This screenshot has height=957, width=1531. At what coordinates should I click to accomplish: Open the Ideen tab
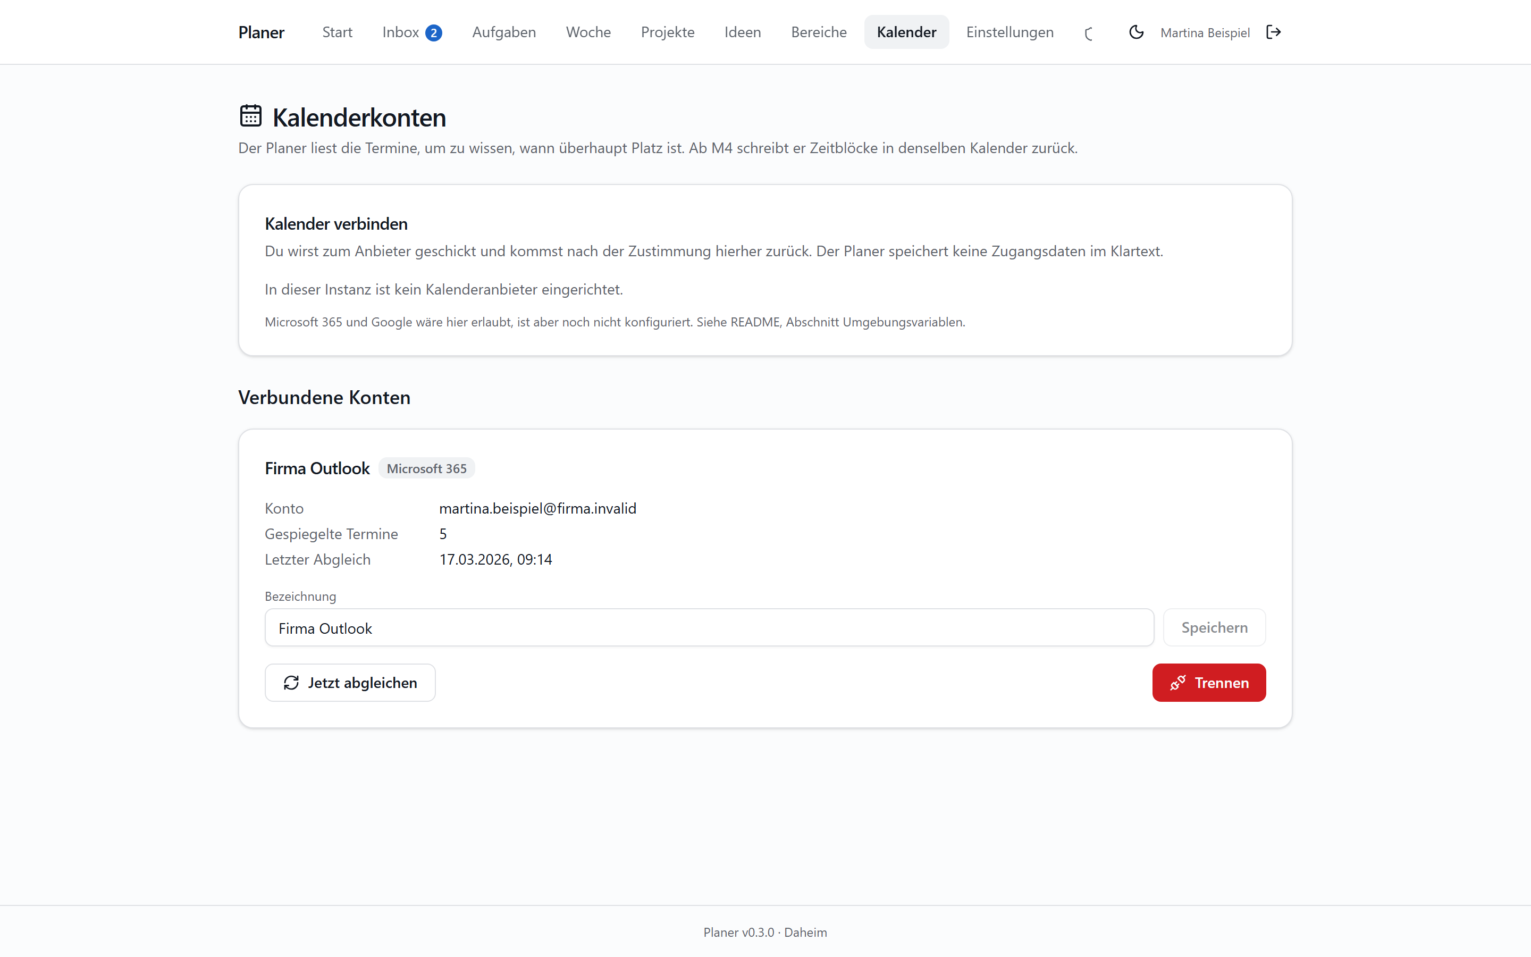pyautogui.click(x=743, y=32)
